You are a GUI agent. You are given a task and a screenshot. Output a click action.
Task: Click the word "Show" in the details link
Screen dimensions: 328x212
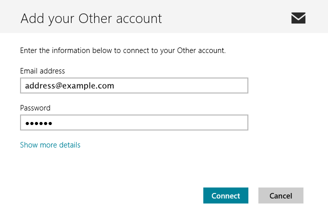pos(29,145)
